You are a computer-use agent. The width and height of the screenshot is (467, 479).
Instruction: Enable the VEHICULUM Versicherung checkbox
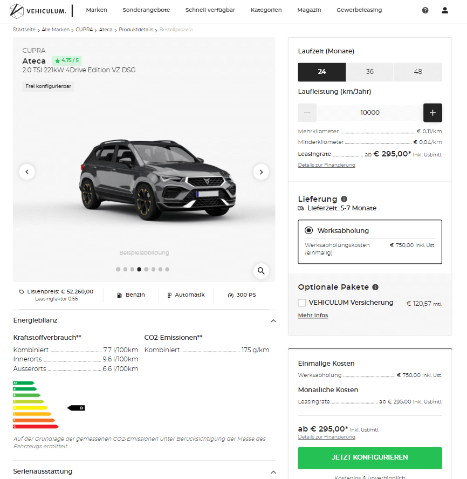coord(302,303)
